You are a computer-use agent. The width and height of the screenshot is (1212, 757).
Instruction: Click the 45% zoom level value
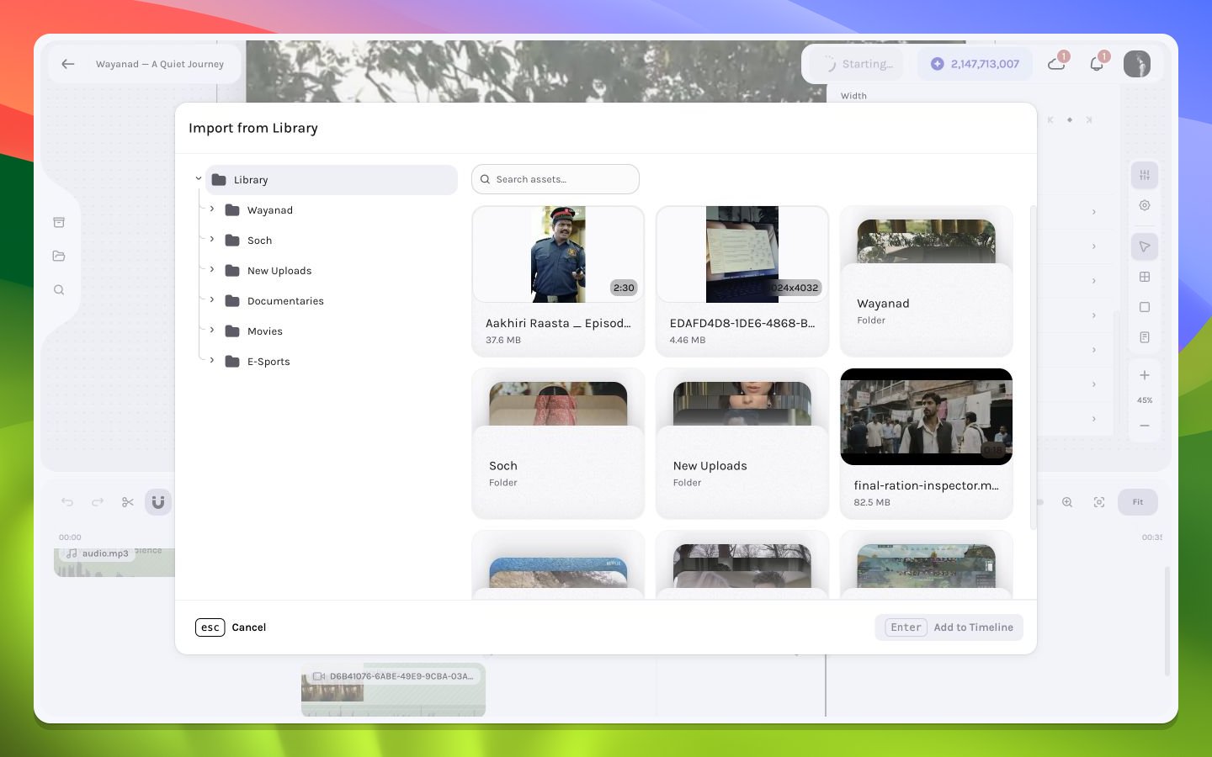click(x=1145, y=400)
